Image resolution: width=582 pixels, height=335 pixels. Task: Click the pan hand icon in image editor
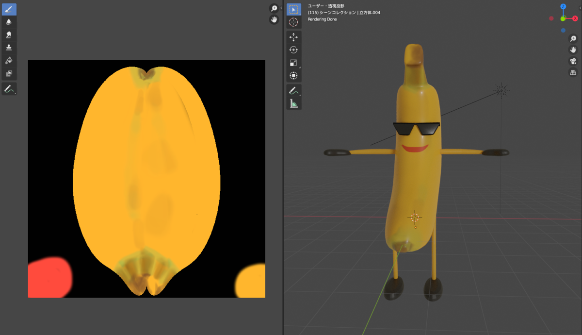tap(274, 19)
